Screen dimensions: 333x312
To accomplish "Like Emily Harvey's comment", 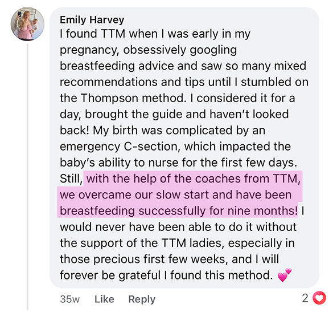I will pyautogui.click(x=104, y=299).
